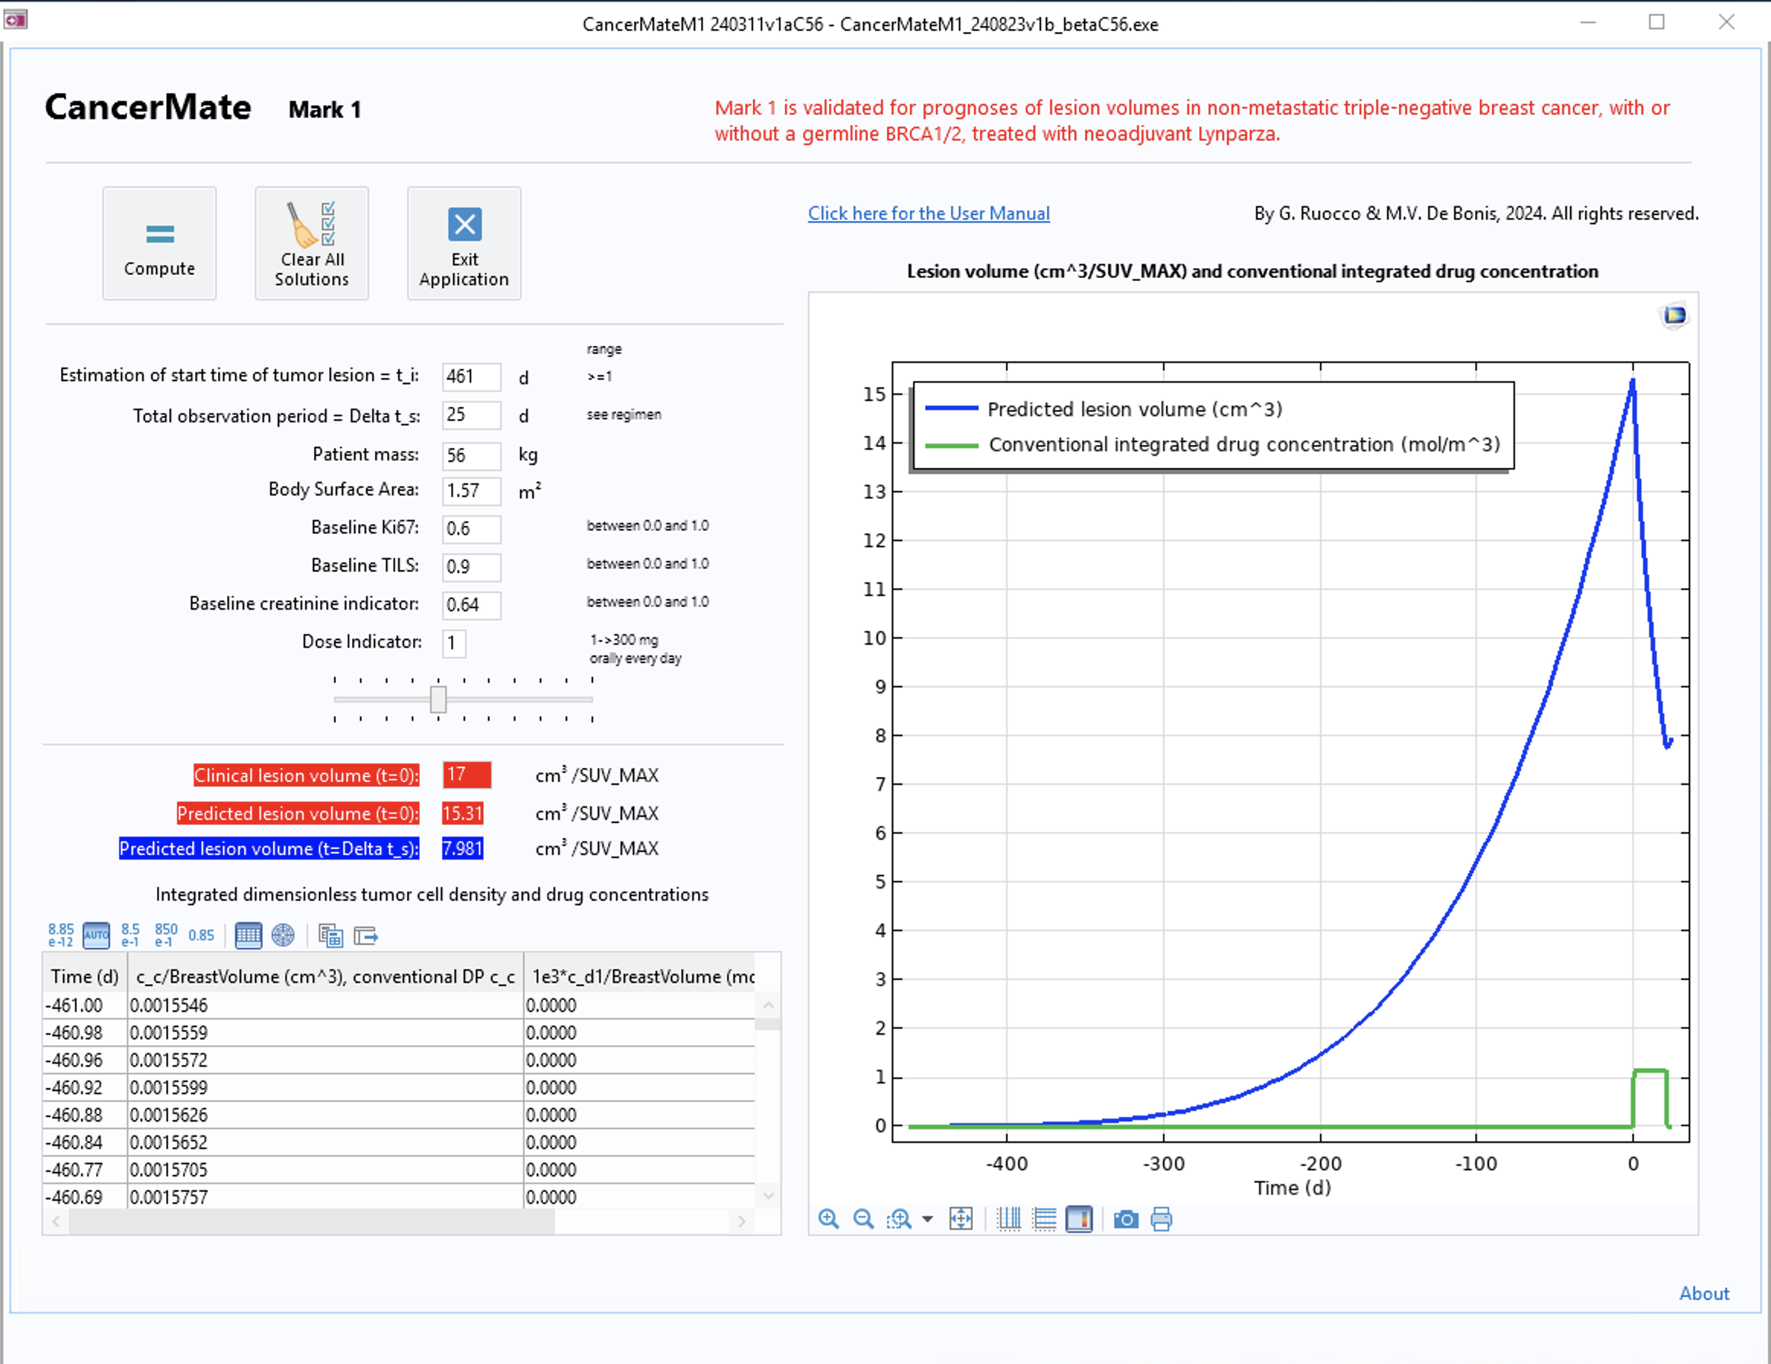Click the Dose Indicator slider handle
Screen dimensions: 1771x1364
click(438, 699)
